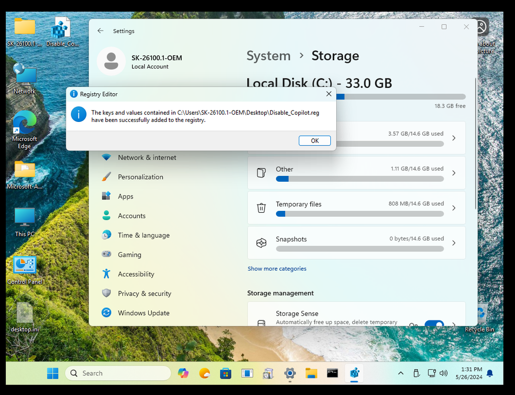Image resolution: width=515 pixels, height=395 pixels.
Task: Select the Privacy & security shield icon
Action: [107, 293]
